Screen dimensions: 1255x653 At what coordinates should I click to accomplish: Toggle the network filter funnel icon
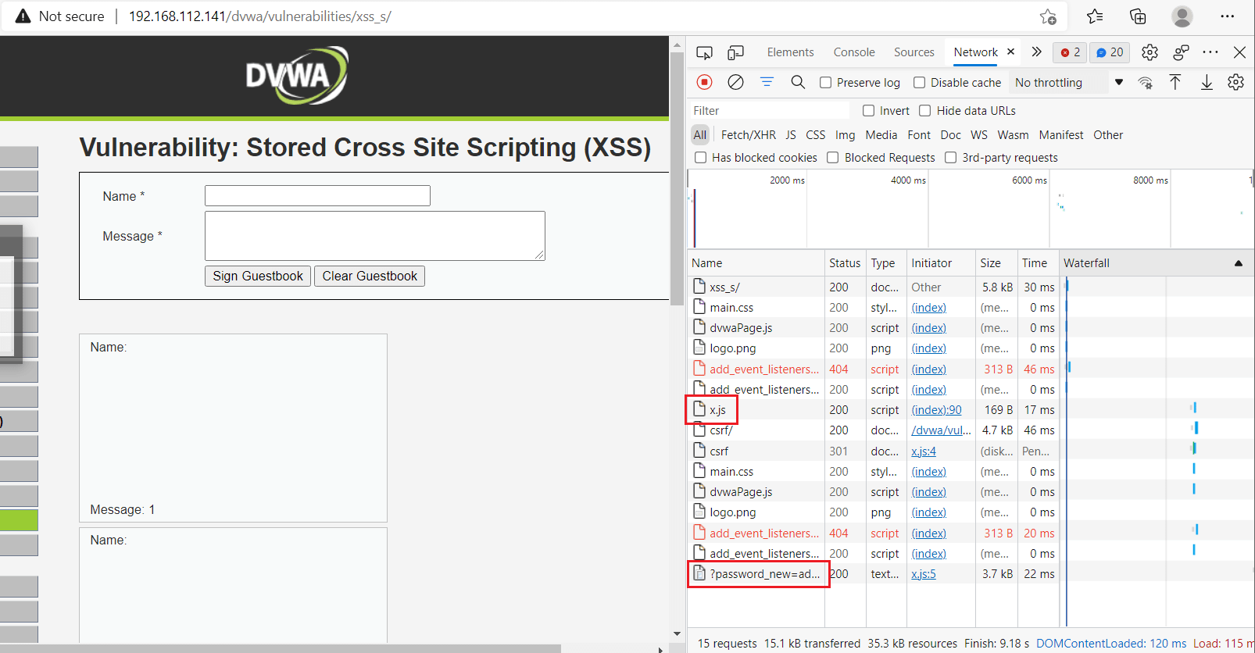(767, 82)
